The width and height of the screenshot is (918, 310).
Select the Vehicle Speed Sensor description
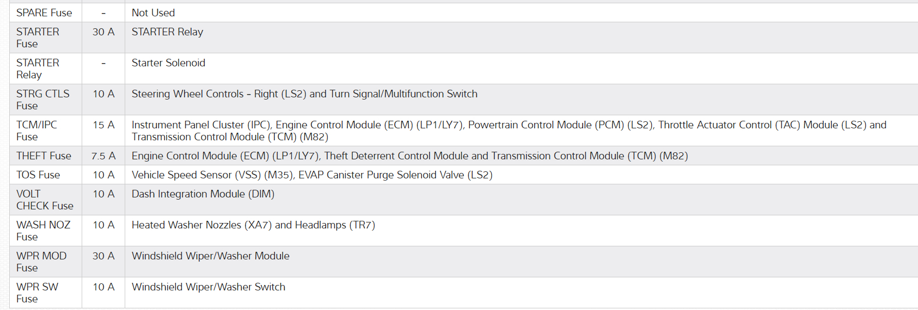coord(312,175)
